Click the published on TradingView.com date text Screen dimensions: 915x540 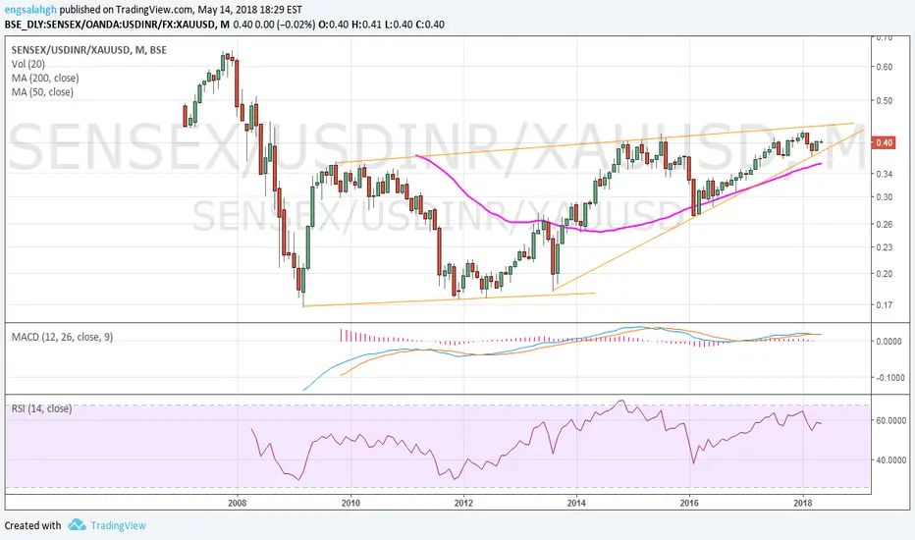point(181,10)
